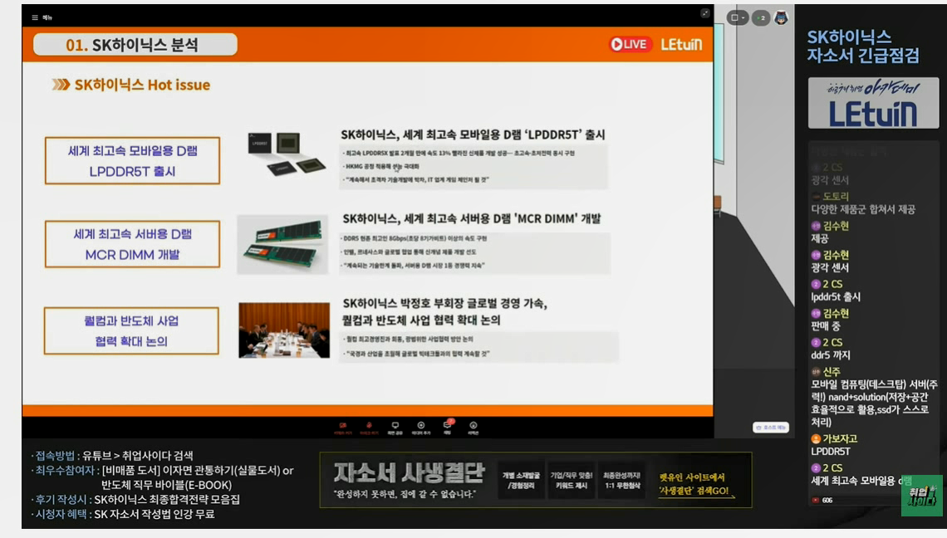Click the meeting room photo thumbnail
Image resolution: width=947 pixels, height=538 pixels.
click(x=284, y=330)
